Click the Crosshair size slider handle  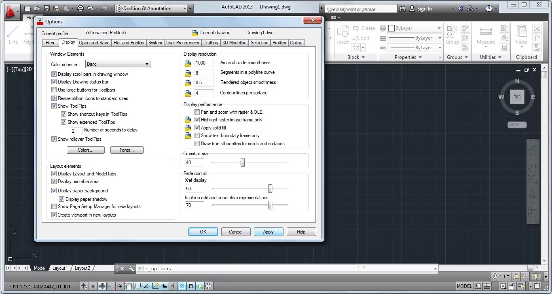(243, 162)
